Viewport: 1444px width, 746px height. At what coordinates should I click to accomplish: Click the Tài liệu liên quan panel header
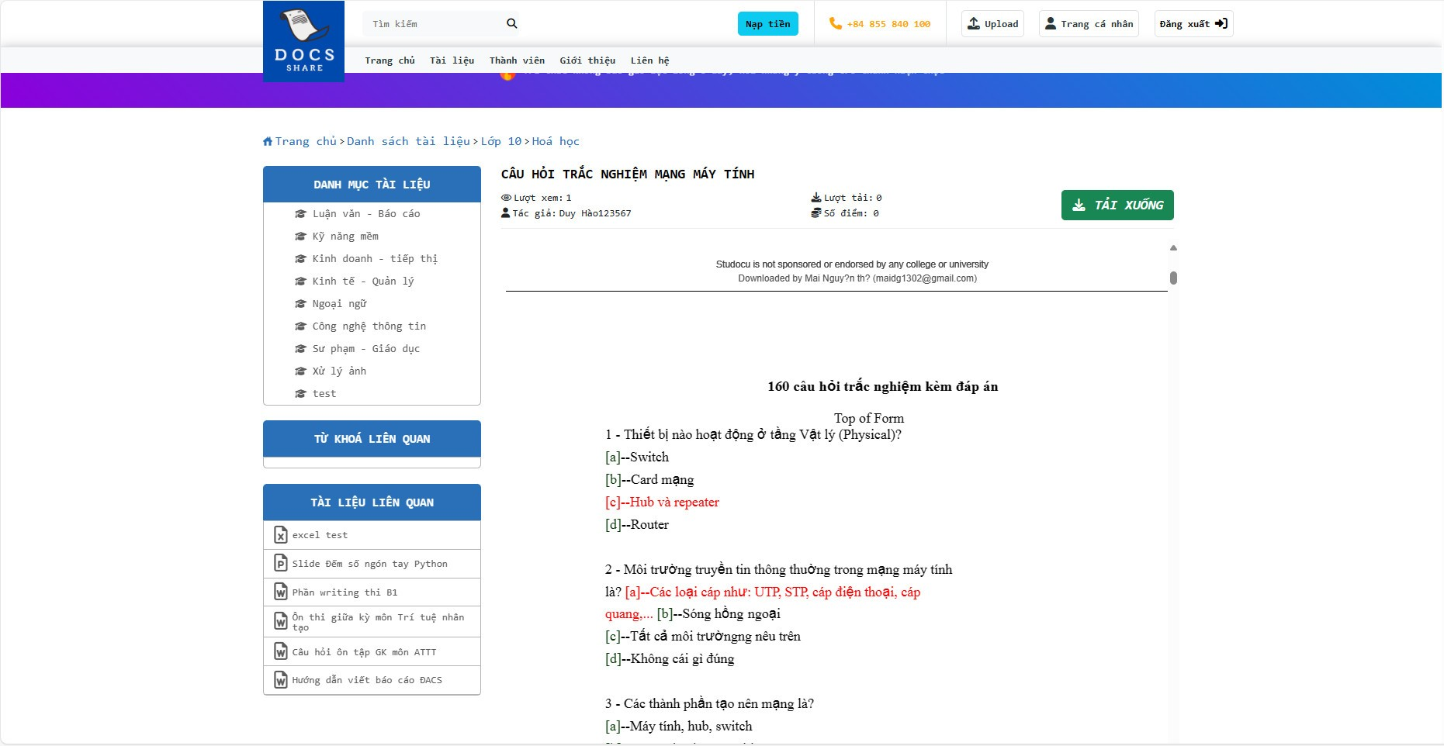pyautogui.click(x=372, y=503)
